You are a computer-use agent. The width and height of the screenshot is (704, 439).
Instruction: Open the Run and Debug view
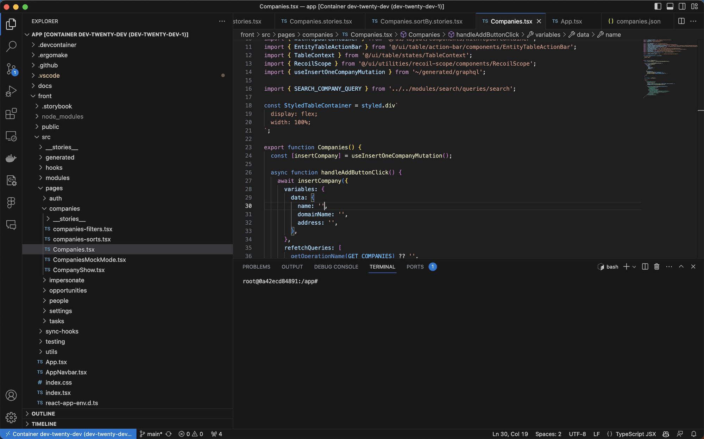tap(11, 91)
